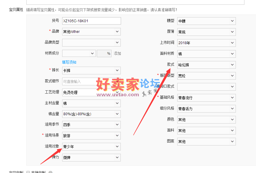Expand the 图案 dropdown set to 其他
The height and width of the screenshot is (173, 256).
click(x=206, y=142)
